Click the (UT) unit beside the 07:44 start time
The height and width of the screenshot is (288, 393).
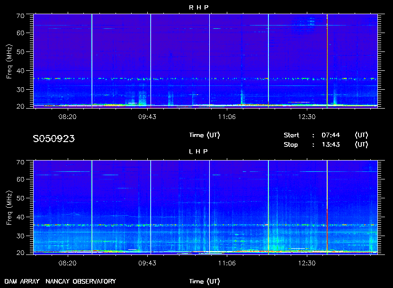pos(361,135)
